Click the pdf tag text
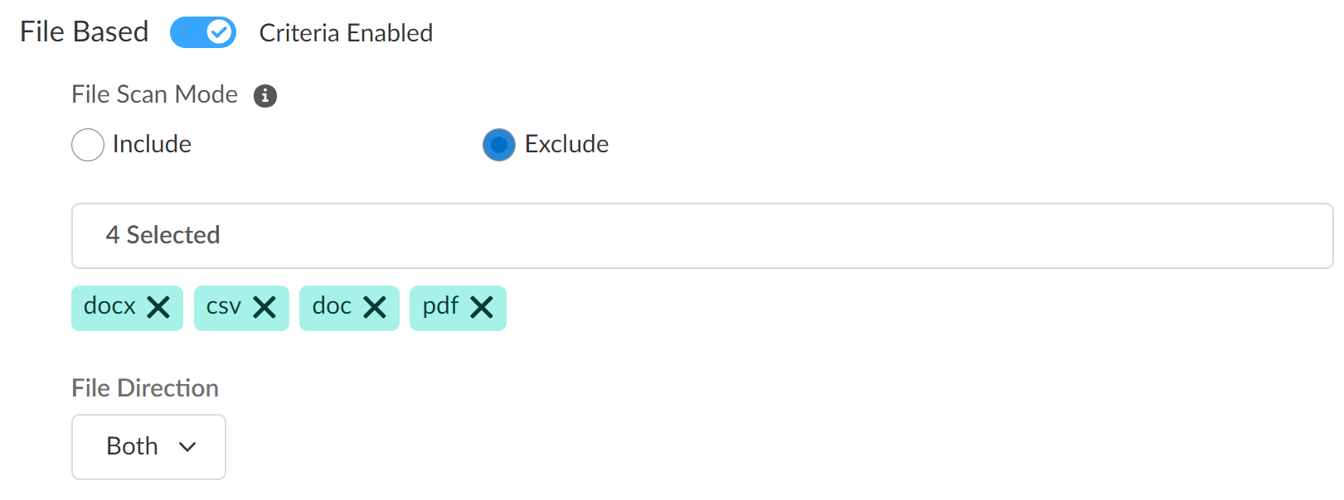The height and width of the screenshot is (500, 1344). click(440, 306)
